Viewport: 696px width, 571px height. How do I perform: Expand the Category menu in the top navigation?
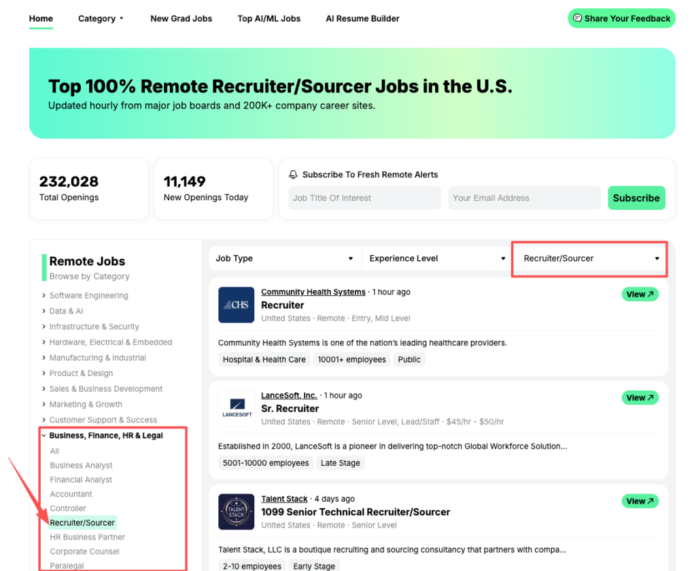pyautogui.click(x=101, y=18)
